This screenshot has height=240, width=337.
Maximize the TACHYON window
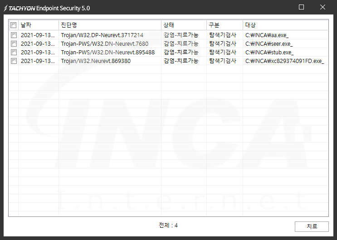301,7
